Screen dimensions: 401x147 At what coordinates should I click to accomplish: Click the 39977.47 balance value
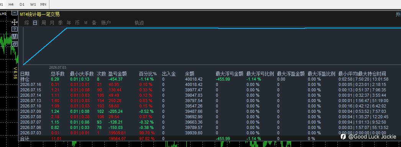click(194, 90)
